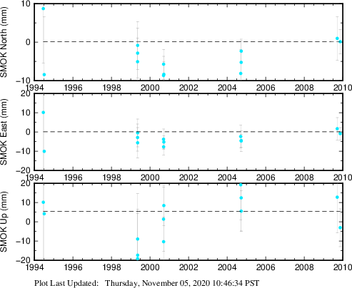Click the "10" y-axis tick of North plot
This screenshot has height=288, width=352.
(26, 4)
